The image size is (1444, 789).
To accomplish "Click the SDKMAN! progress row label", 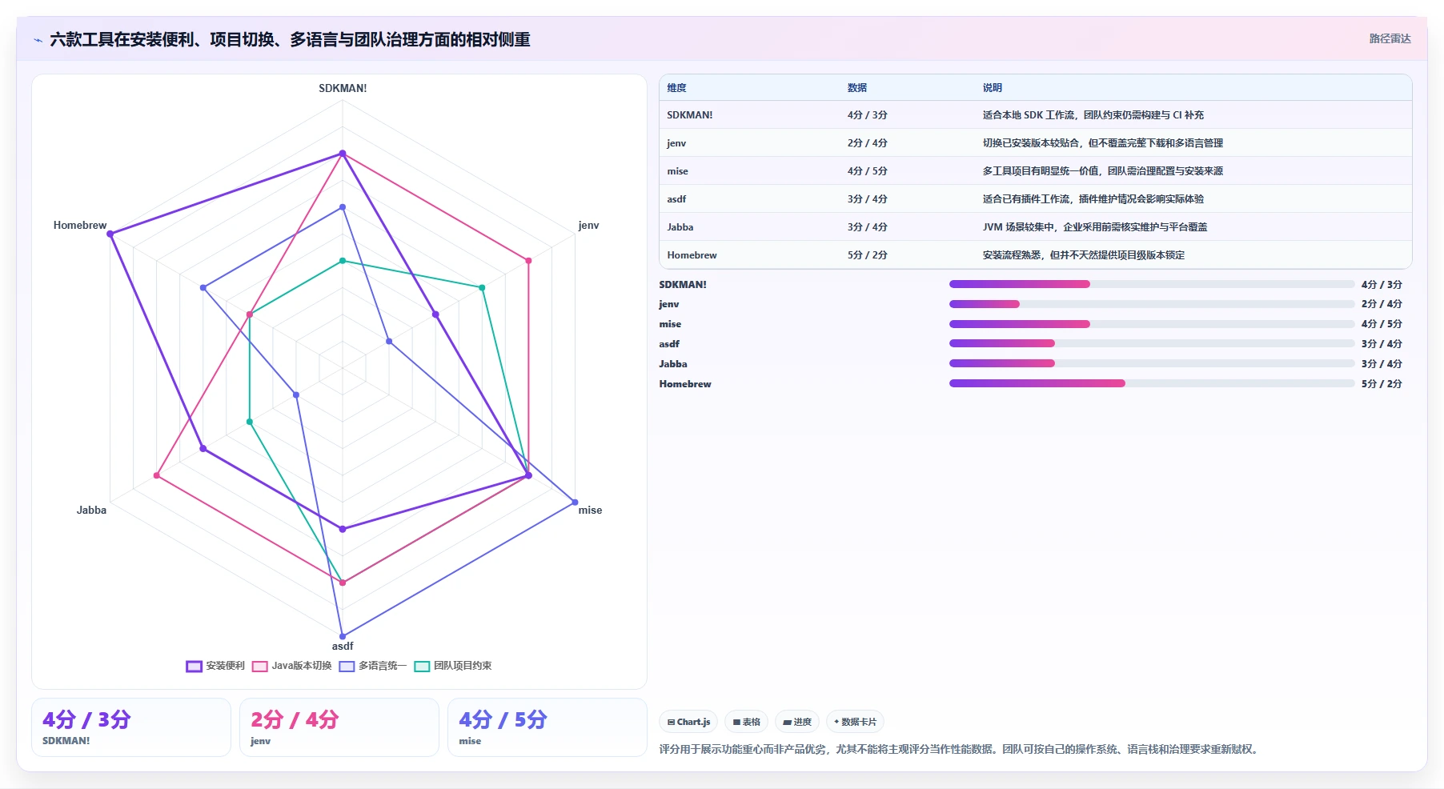I will click(683, 285).
